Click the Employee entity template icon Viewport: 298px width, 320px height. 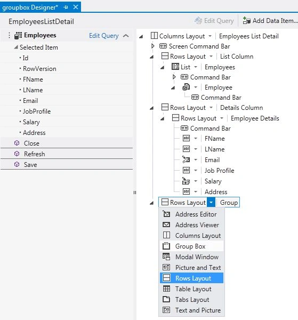186,87
